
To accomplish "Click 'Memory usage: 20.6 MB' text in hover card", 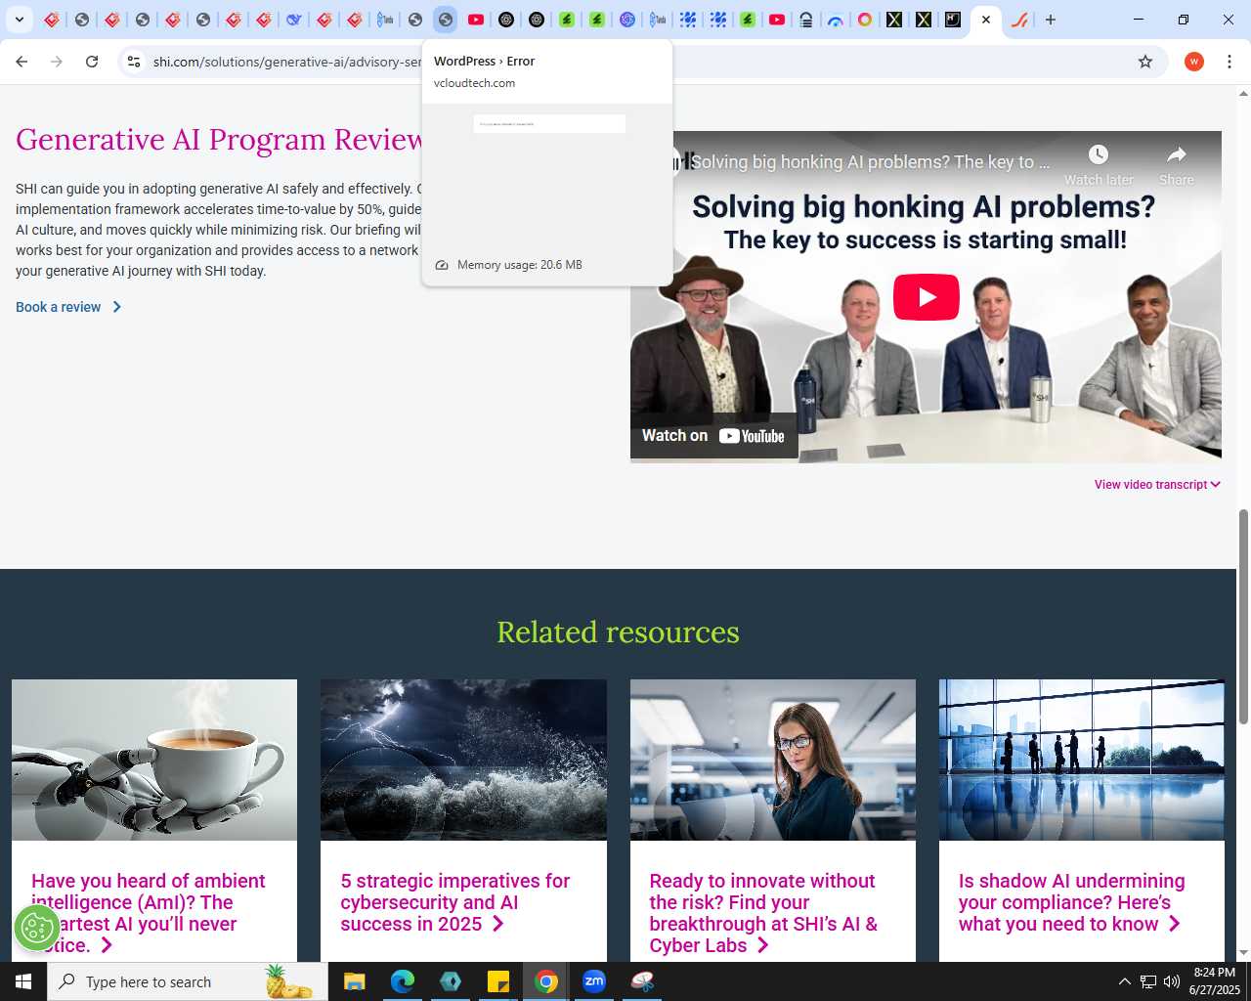I will tap(519, 265).
